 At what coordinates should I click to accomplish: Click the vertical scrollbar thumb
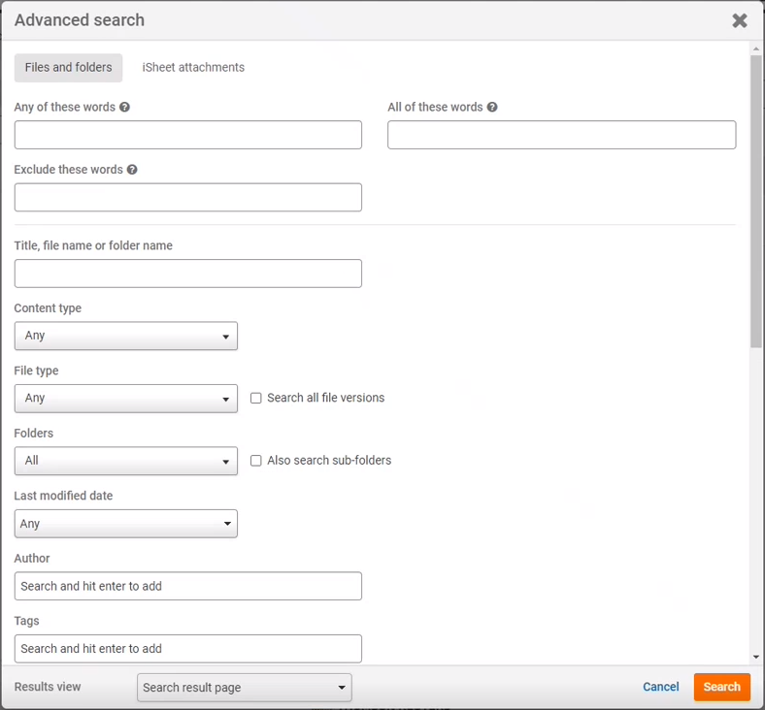pyautogui.click(x=755, y=202)
